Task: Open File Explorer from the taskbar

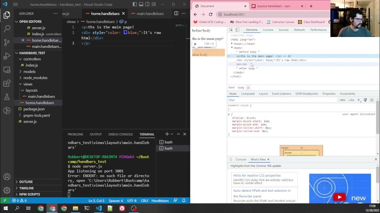Action: (x=75, y=208)
